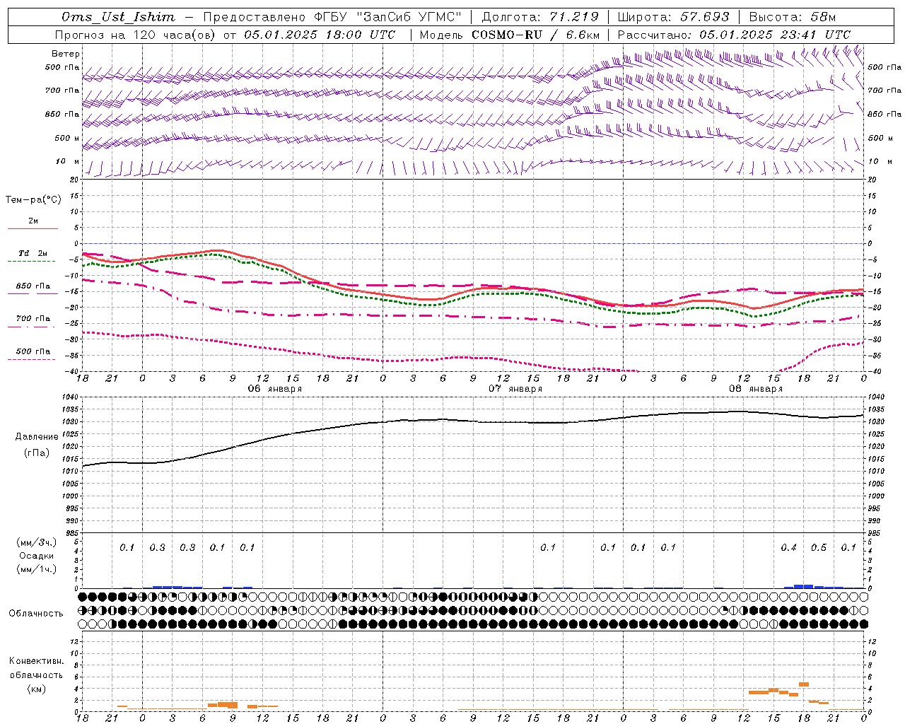Click the date label 06 января
Viewport: 905px width, 724px height.
[274, 389]
